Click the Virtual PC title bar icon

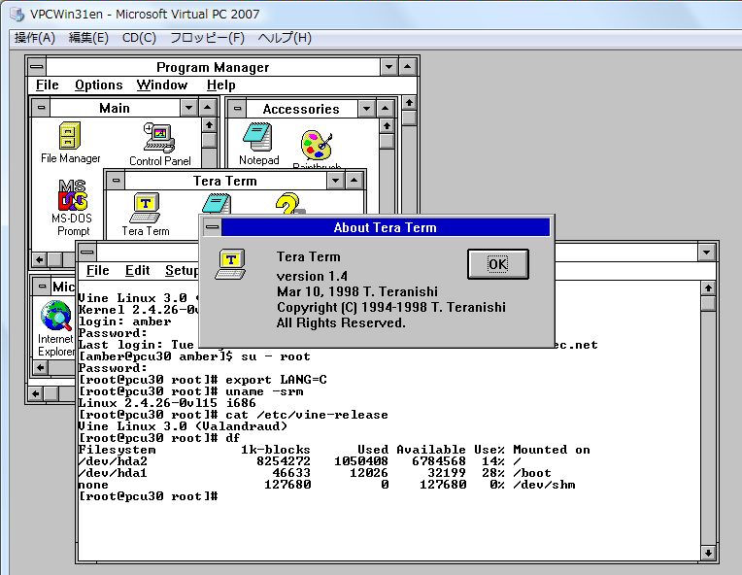(x=17, y=15)
